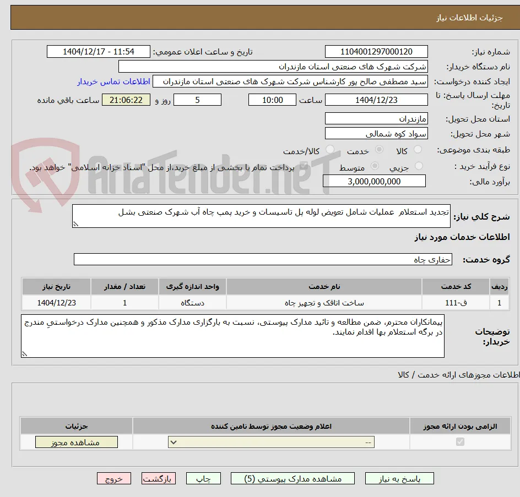Click the شهر محل تحویل field سواد کوه شمالی
The image size is (520, 497).
click(376, 134)
